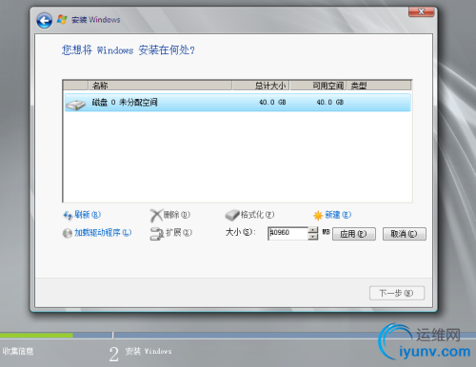Click the green installation progress bar
The height and width of the screenshot is (367, 476).
point(36,335)
